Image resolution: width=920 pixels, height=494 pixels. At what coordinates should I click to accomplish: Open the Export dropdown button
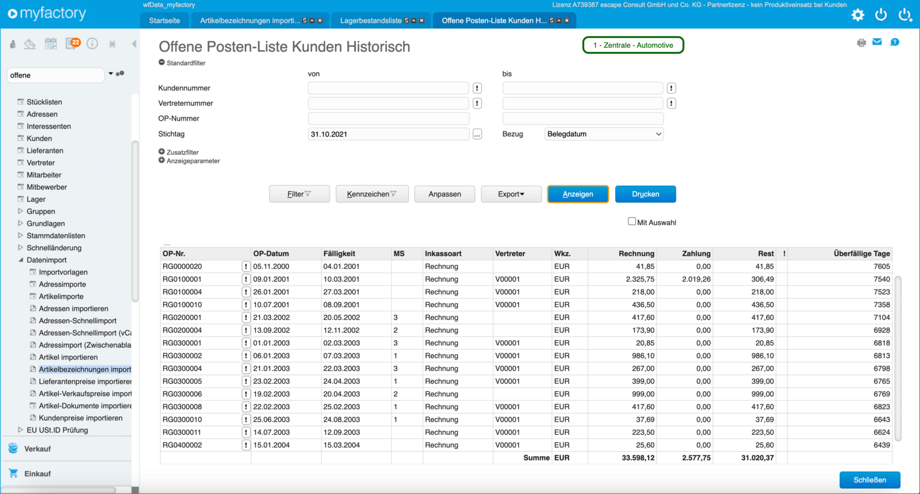[511, 194]
